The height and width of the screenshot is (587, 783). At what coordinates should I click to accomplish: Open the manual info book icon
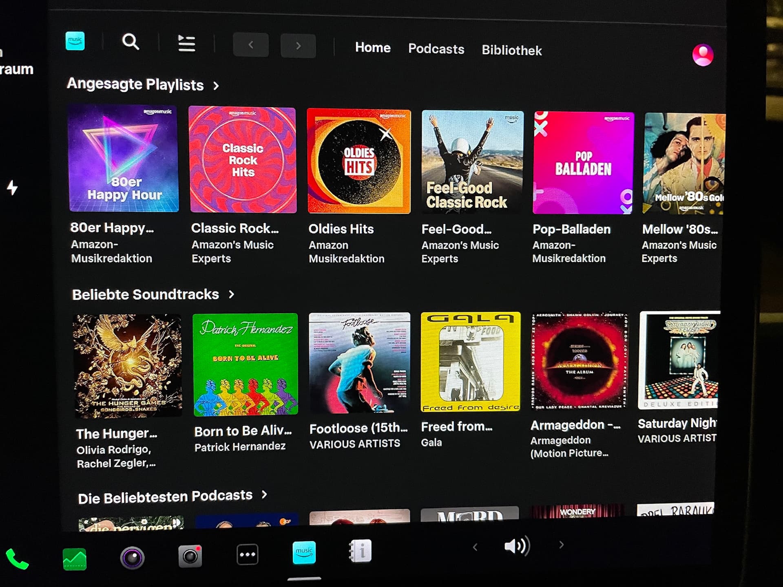coord(361,551)
